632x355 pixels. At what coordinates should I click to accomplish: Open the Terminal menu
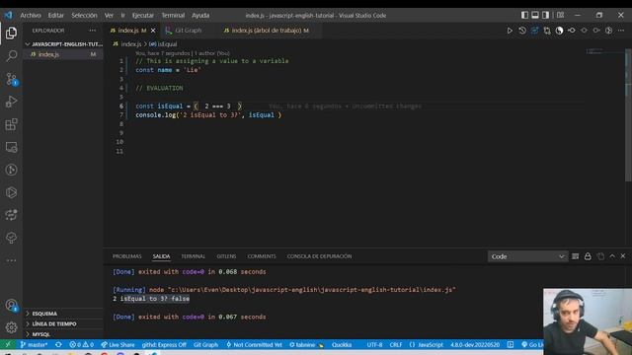point(174,16)
